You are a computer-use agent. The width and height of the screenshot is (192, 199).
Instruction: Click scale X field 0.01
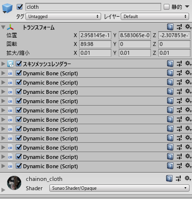click(x=95, y=53)
